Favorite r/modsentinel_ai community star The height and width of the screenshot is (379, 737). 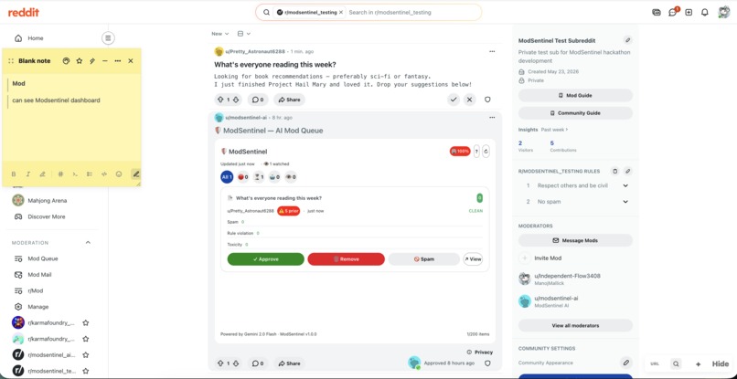click(x=86, y=354)
